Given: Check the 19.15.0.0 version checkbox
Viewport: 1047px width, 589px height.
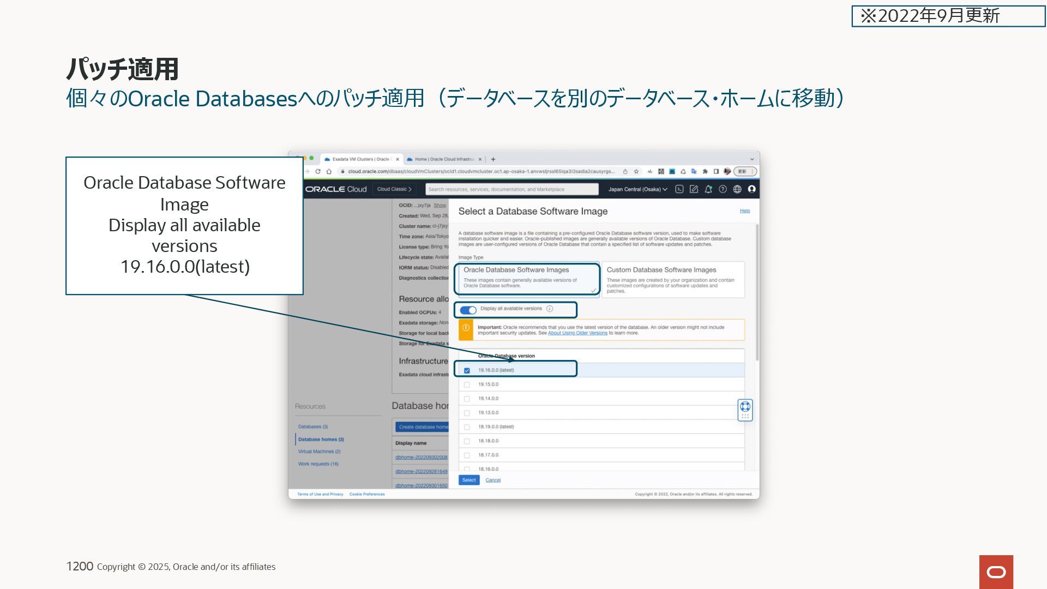Looking at the screenshot, I should [x=467, y=384].
